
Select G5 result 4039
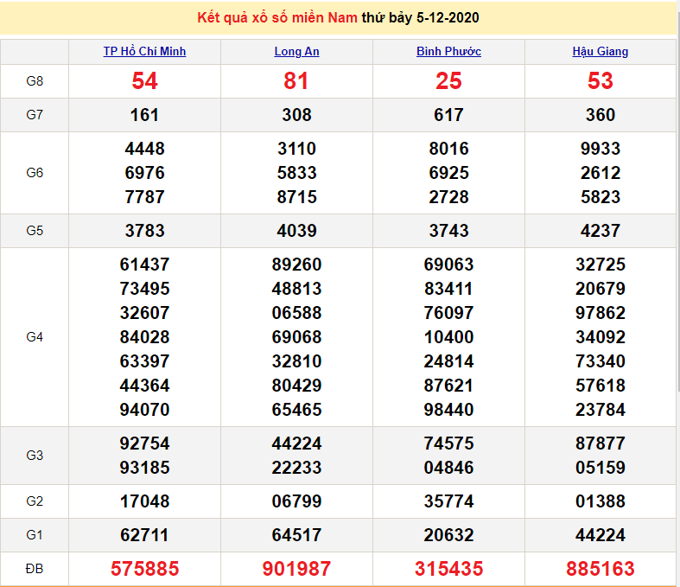point(296,231)
